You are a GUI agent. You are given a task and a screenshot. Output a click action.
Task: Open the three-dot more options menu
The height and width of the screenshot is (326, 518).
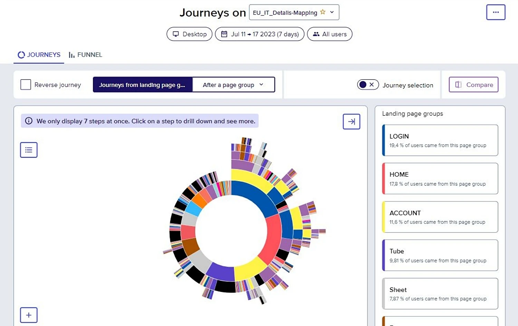(x=496, y=12)
